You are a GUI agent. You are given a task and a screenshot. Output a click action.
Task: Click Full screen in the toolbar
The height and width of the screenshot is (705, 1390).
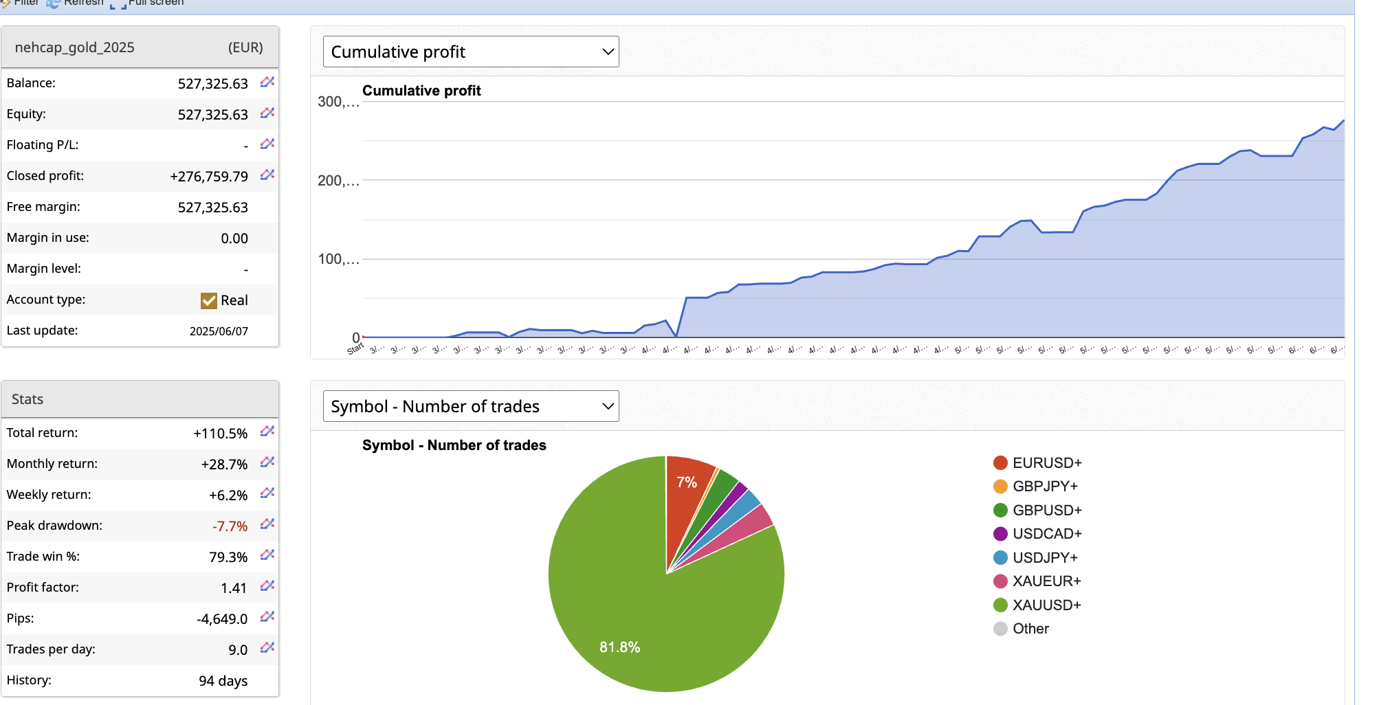click(x=148, y=3)
